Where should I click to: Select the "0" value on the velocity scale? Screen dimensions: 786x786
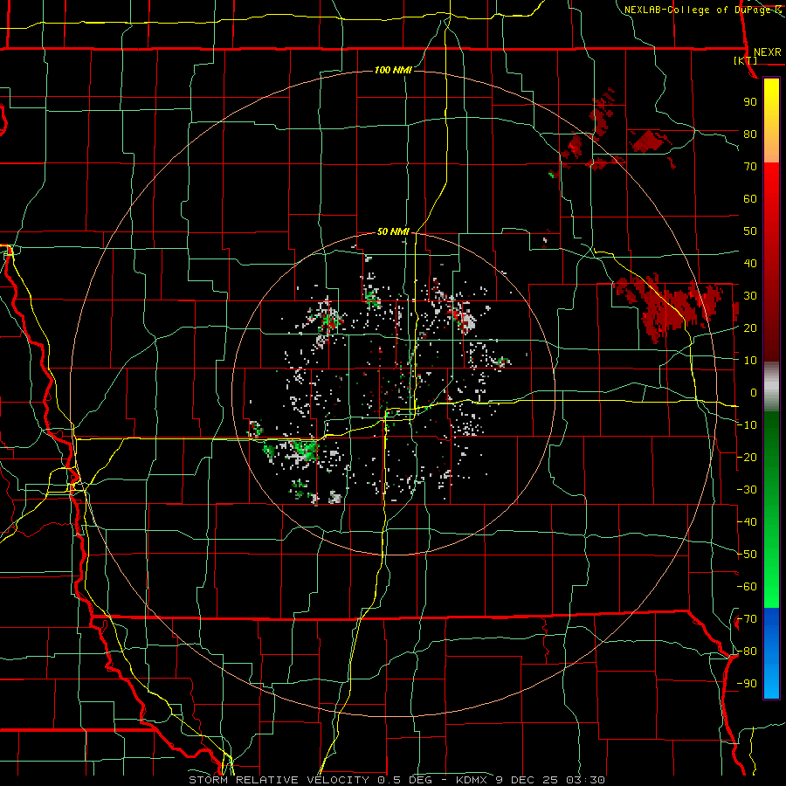pyautogui.click(x=754, y=393)
